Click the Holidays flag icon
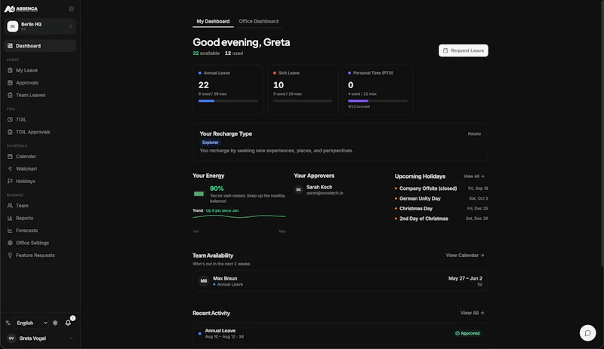 click(10, 181)
